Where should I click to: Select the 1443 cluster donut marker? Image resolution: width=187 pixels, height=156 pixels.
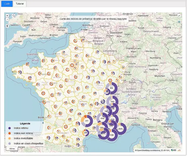(x=112, y=102)
